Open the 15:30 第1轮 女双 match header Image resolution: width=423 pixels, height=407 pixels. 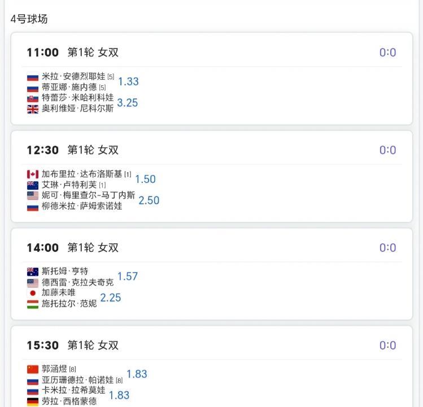tap(93, 345)
